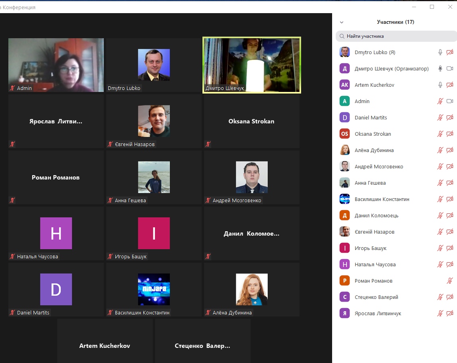Click the muted microphone icon for Admin in list

click(x=440, y=101)
